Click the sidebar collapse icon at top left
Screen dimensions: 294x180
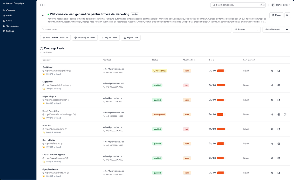pyautogui.click(x=41, y=5)
